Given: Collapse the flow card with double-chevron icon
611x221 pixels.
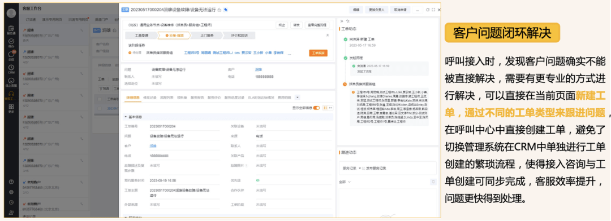Looking at the screenshot, I should pyautogui.click(x=328, y=35).
